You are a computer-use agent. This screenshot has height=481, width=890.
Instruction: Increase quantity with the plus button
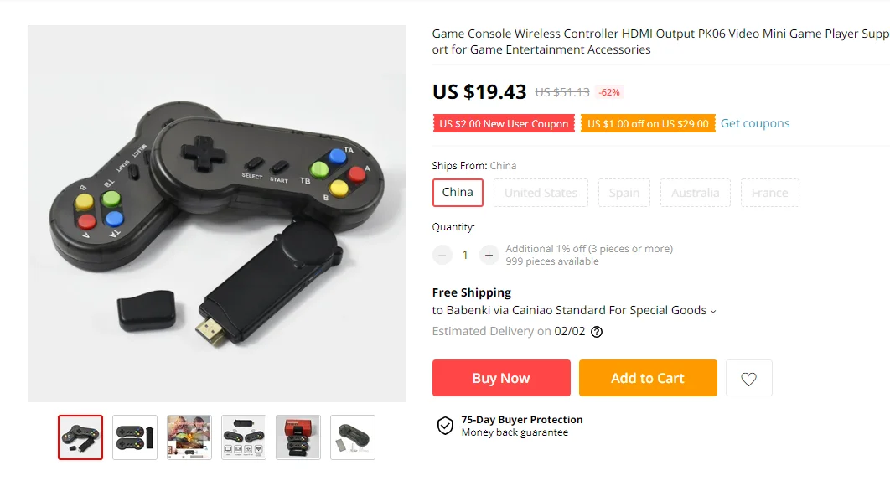tap(489, 255)
